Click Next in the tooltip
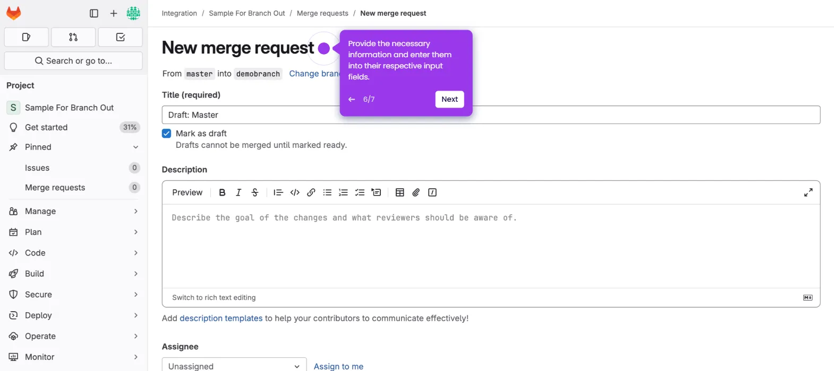 click(449, 99)
